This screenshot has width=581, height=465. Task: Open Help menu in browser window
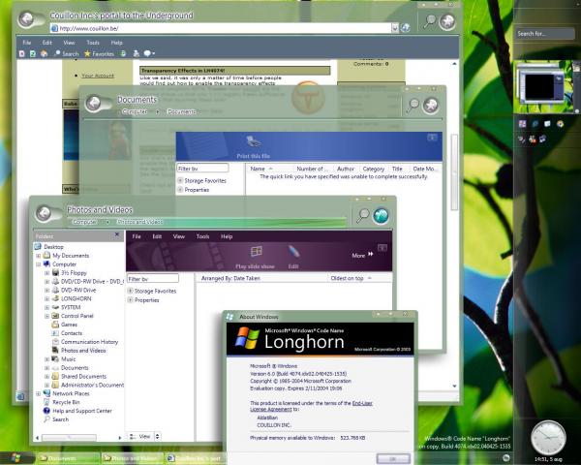[x=117, y=43]
